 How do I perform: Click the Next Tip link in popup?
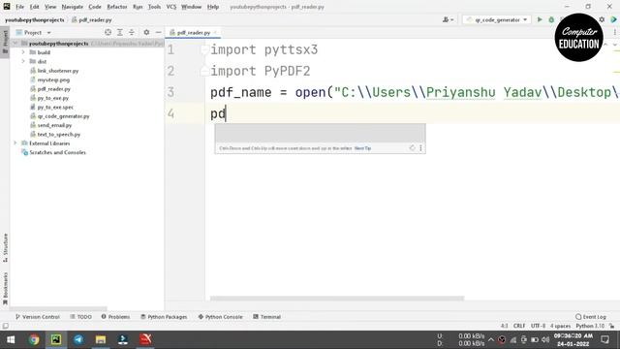[362, 148]
